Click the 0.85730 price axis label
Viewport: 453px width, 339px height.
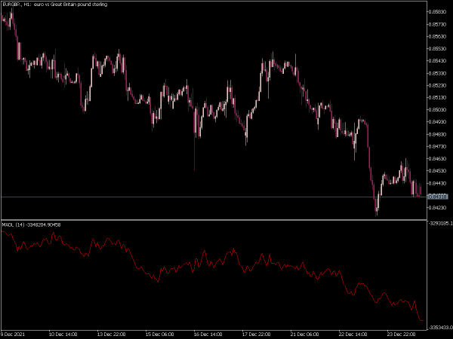[438, 24]
